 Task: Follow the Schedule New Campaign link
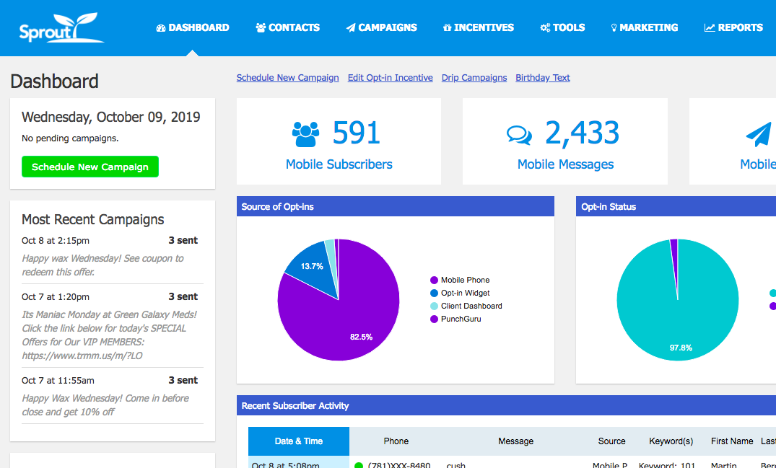[287, 78]
